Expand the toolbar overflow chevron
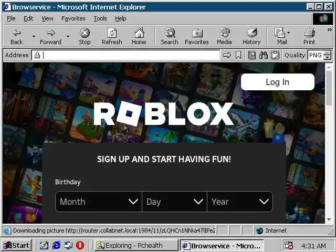The height and width of the screenshot is (252, 336). [329, 30]
